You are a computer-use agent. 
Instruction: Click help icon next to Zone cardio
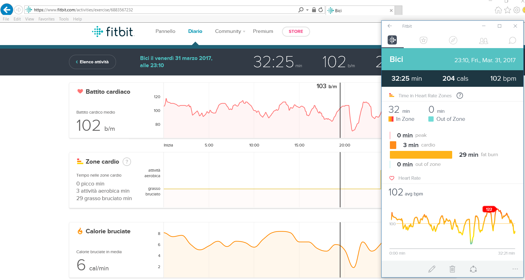[127, 162]
